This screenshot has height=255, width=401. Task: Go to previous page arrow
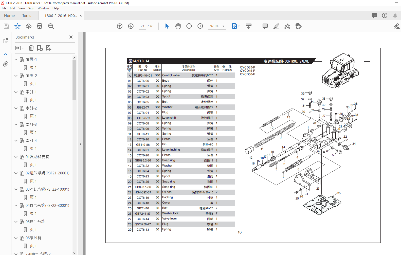120,26
